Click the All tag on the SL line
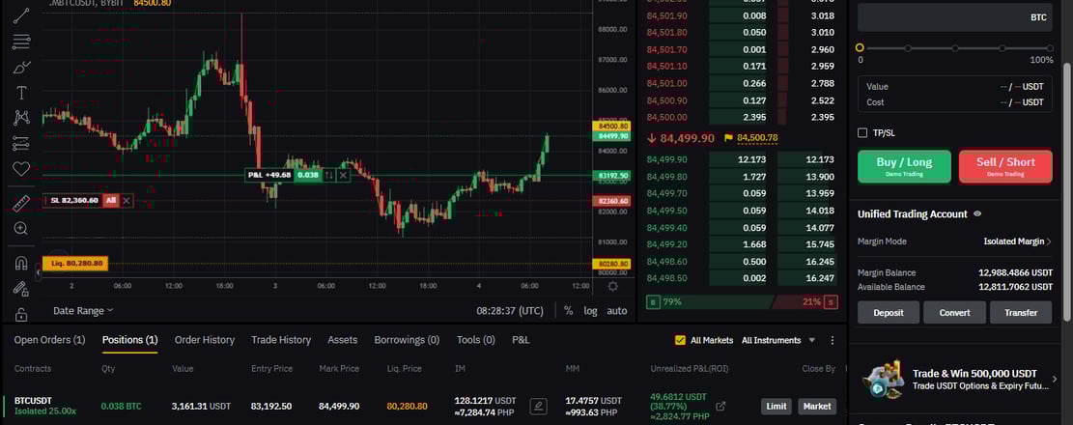This screenshot has height=425, width=1073. 110,201
